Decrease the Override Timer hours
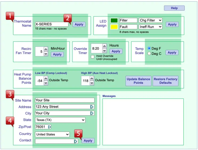This screenshot has height=150, width=198. [104, 51]
